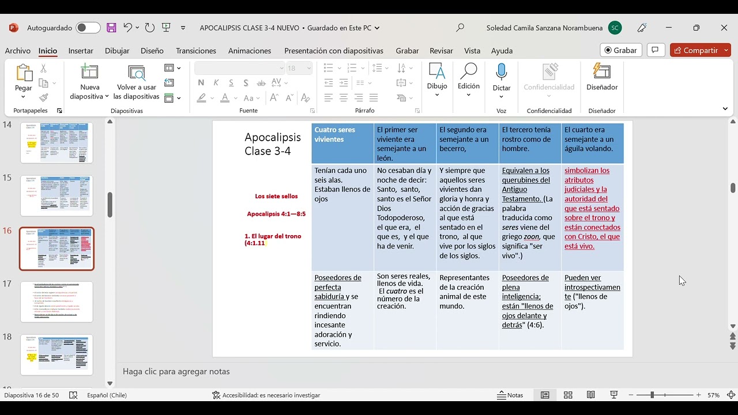Open the Transiciones tab
738x415 pixels.
coord(196,51)
